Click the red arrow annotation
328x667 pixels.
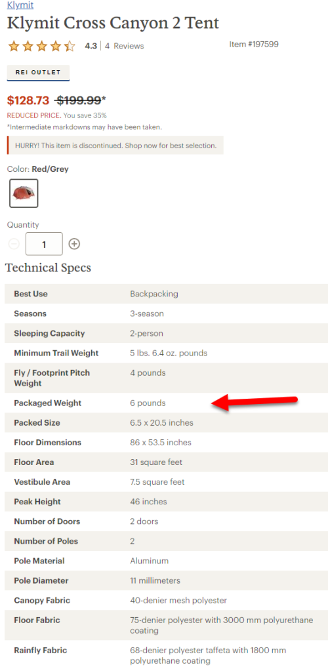[254, 403]
